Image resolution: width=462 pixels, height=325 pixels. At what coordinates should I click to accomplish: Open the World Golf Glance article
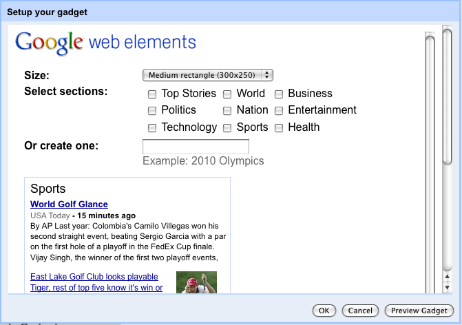coord(69,205)
